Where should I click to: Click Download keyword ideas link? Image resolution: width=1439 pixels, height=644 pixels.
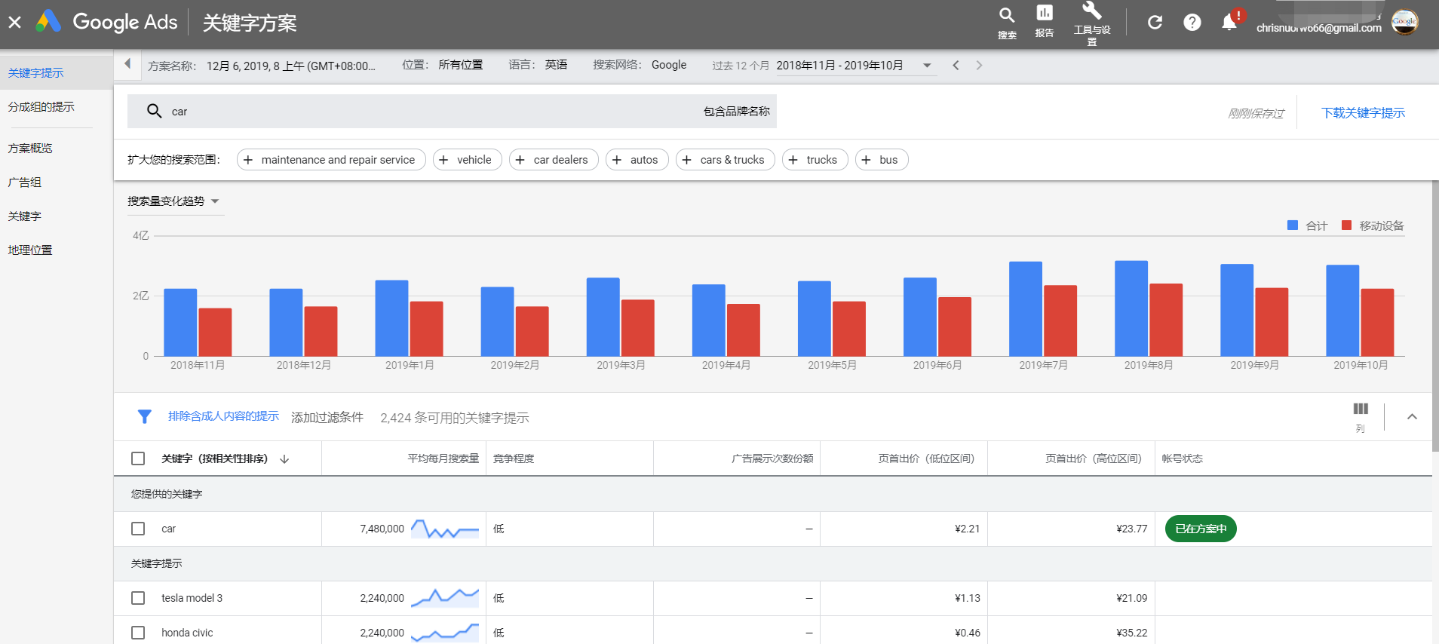1363,113
